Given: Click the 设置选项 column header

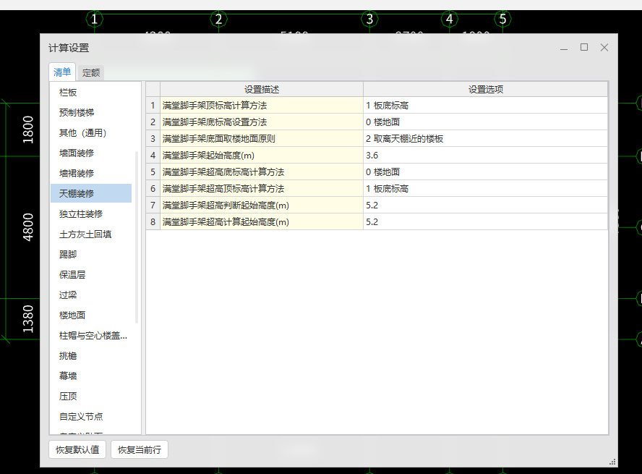Looking at the screenshot, I should coord(485,89).
